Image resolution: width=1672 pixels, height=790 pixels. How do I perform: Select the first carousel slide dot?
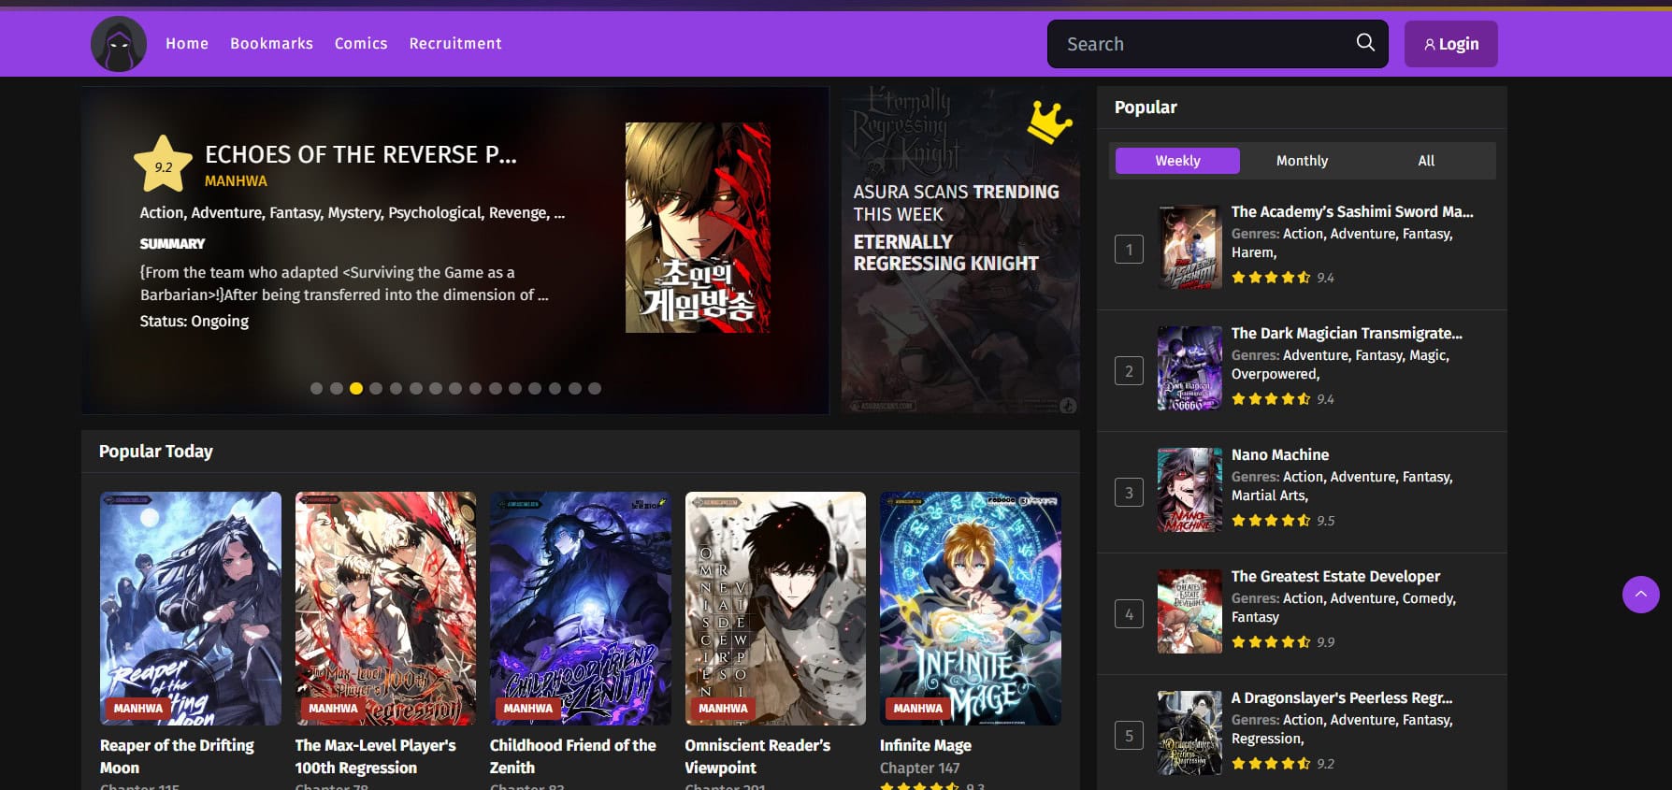coord(316,389)
